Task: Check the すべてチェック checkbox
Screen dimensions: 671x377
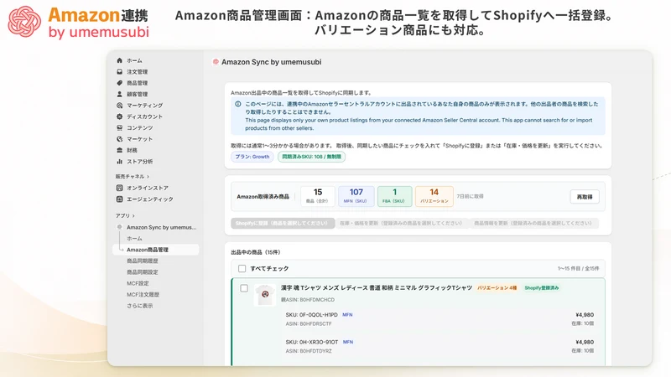Action: tap(242, 268)
